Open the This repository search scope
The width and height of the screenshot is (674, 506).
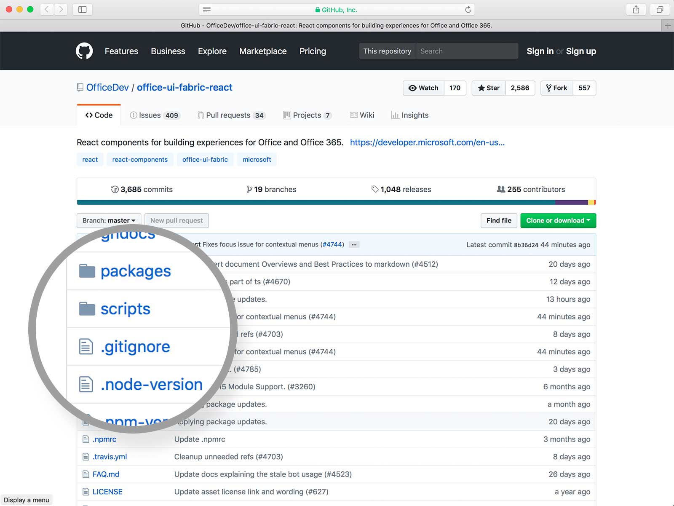coord(387,51)
